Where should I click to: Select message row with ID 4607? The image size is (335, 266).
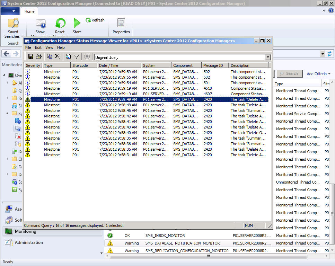click(147, 94)
